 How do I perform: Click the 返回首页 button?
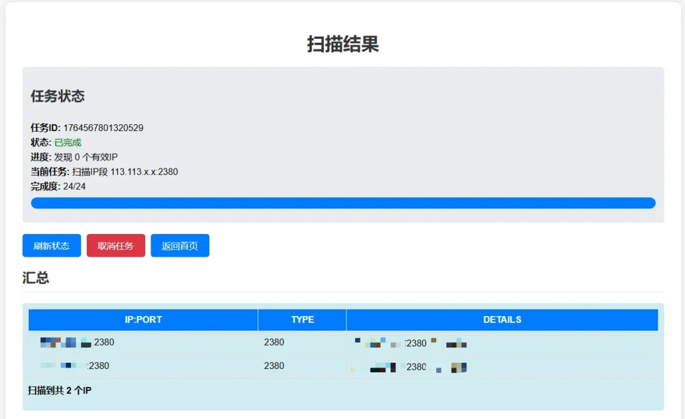[x=180, y=245]
